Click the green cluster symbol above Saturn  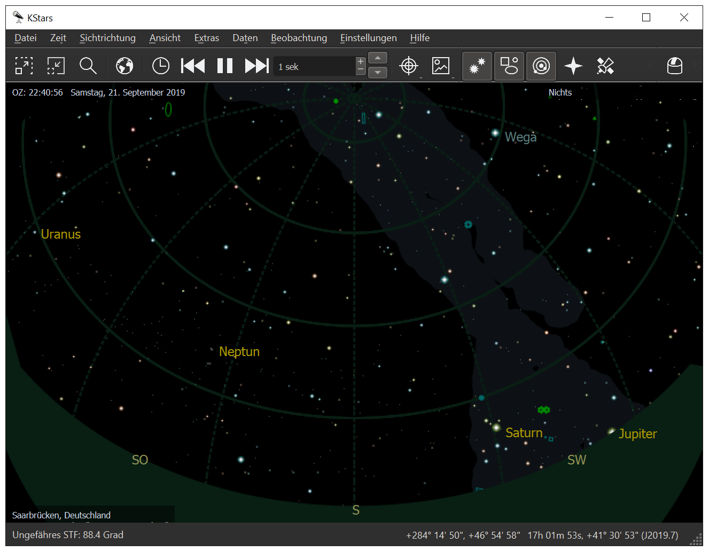(x=544, y=409)
